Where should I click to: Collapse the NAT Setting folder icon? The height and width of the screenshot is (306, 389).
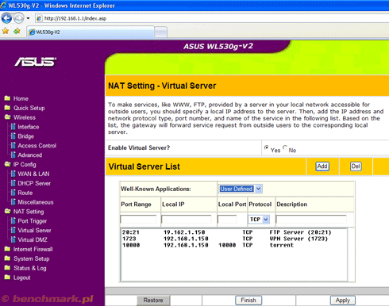[x=7, y=211]
